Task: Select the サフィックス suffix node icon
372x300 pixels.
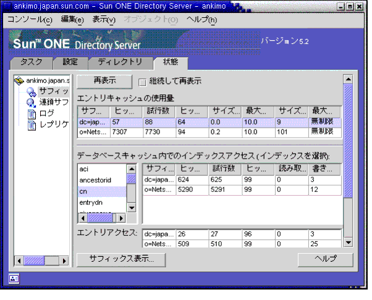Action: (x=31, y=92)
